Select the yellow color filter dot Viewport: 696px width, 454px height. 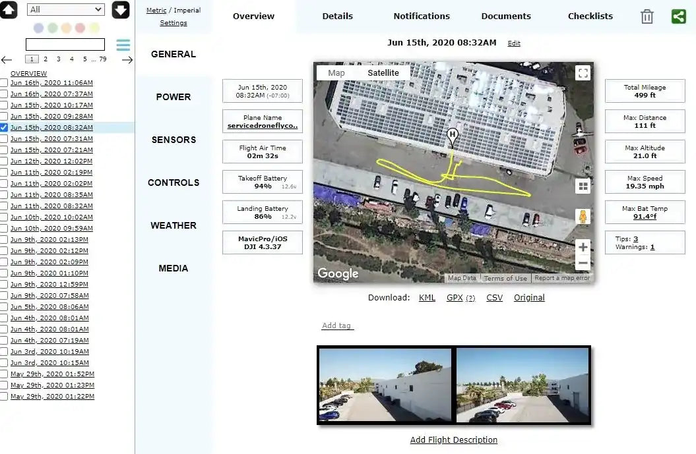[94, 28]
